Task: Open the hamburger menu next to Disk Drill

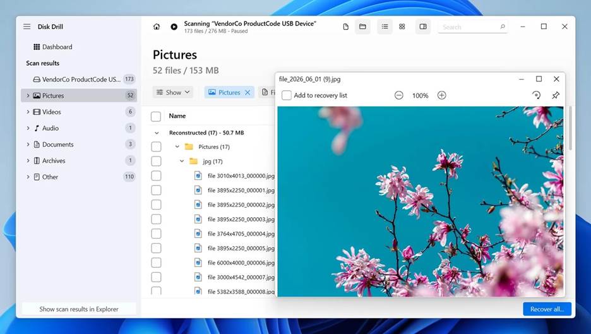Action: pos(27,27)
